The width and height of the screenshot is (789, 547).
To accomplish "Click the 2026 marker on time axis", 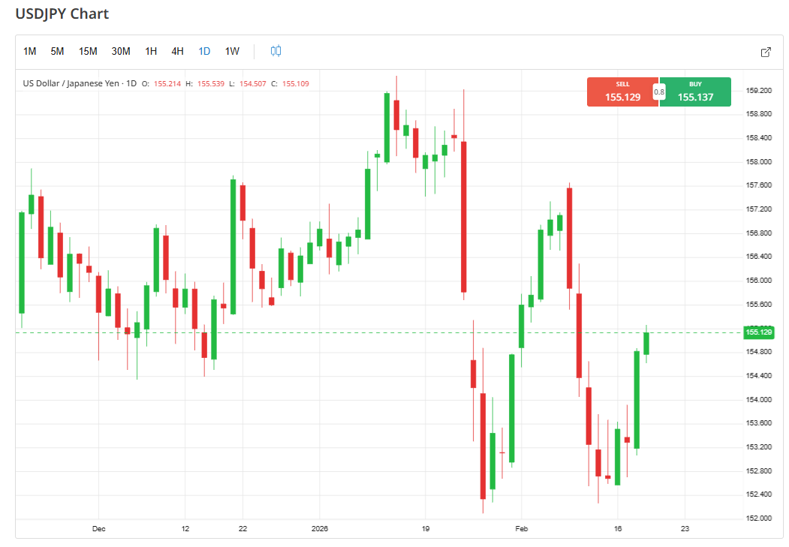I will click(321, 528).
